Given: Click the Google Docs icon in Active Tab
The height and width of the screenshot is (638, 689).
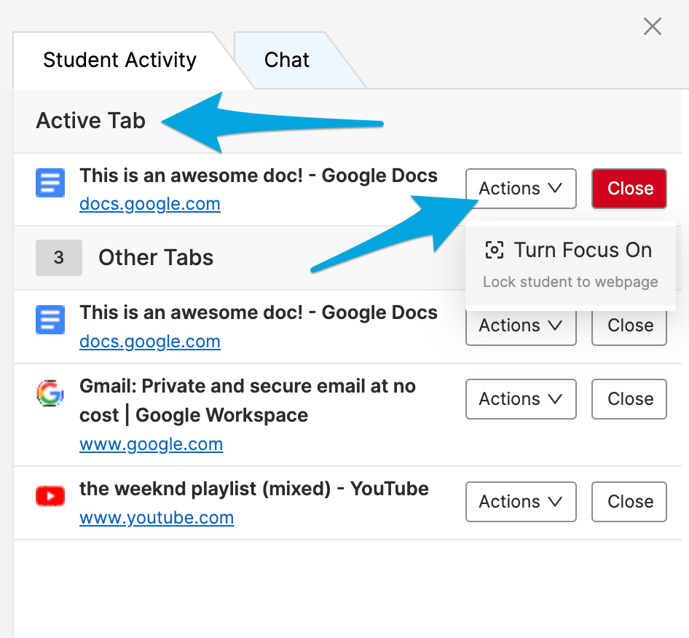Looking at the screenshot, I should (x=50, y=183).
